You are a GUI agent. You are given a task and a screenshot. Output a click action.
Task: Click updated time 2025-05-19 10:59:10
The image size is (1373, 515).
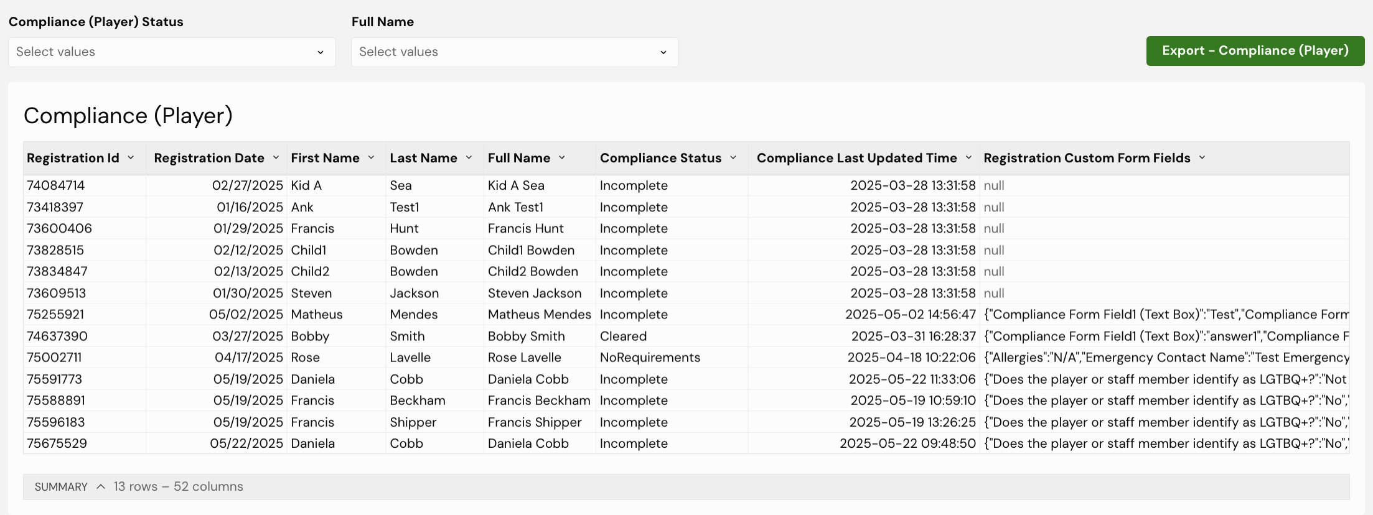click(913, 401)
